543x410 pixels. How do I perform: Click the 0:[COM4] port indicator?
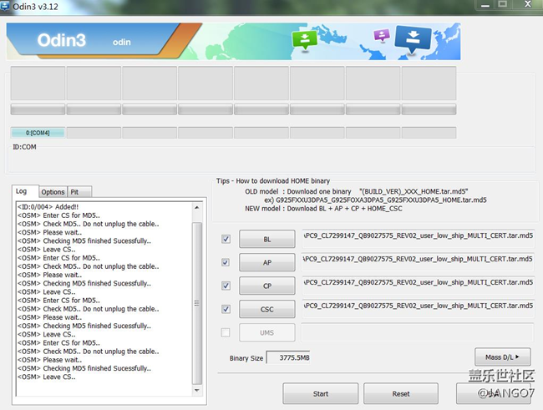(38, 133)
